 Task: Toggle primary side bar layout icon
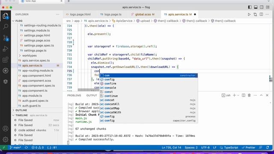[250, 7]
